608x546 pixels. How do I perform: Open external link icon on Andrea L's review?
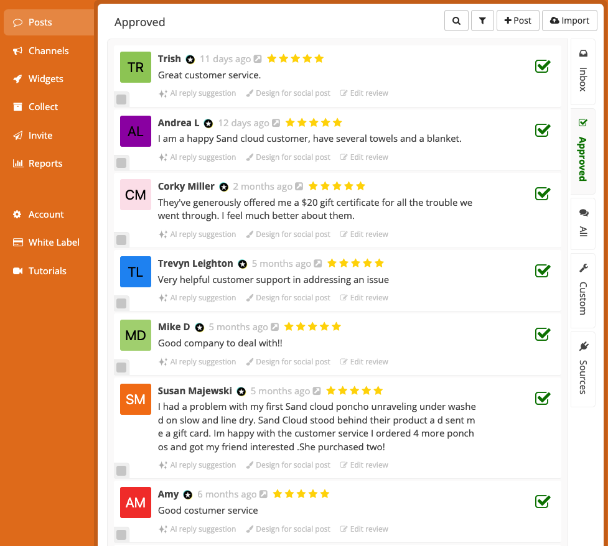[x=276, y=123]
